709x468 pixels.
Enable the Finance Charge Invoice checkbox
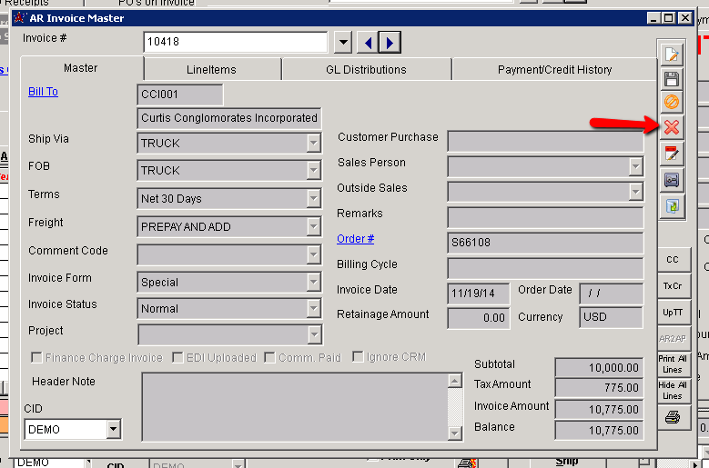pyautogui.click(x=36, y=357)
